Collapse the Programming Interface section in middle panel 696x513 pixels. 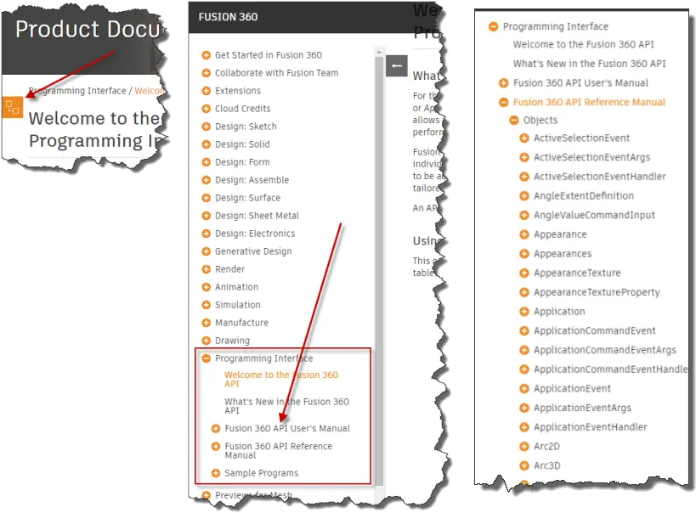[206, 358]
